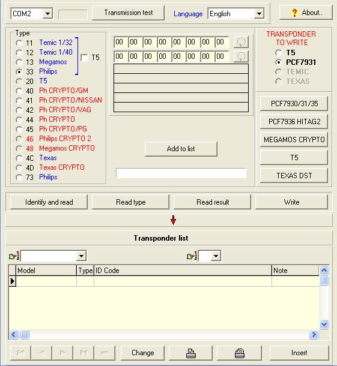Click the print-all stacked pages icon button

(x=239, y=353)
